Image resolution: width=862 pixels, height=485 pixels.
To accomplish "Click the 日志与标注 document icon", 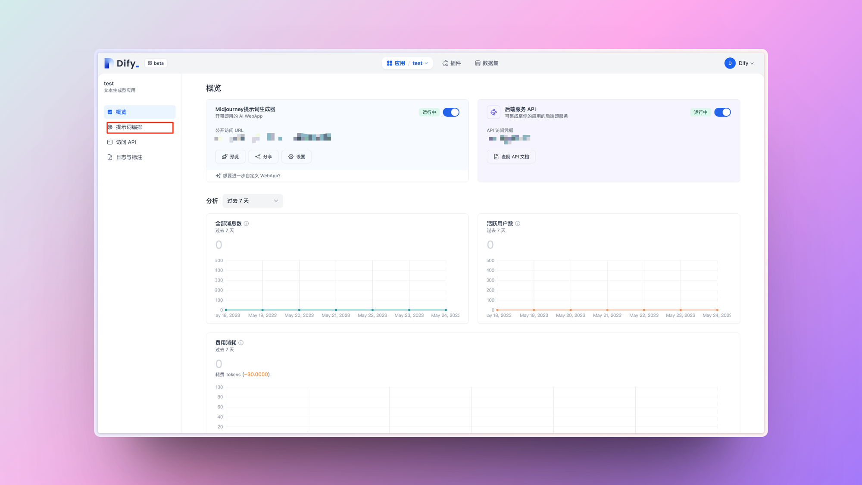I will (x=110, y=157).
